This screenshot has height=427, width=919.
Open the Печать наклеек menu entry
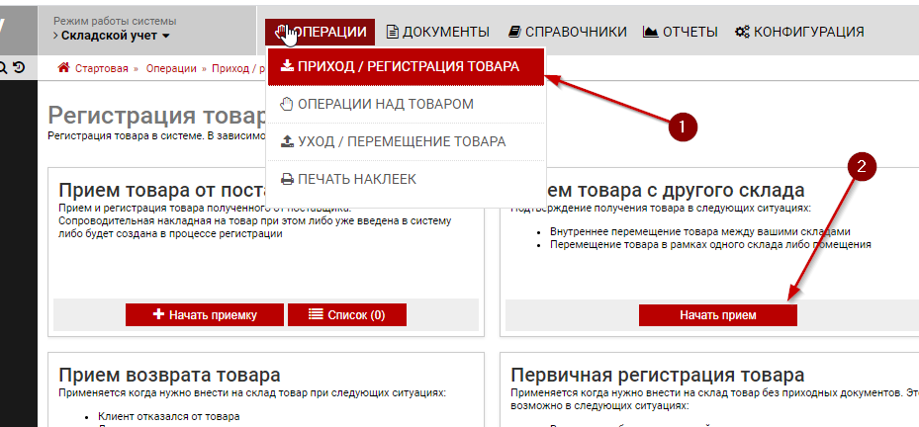click(x=356, y=179)
